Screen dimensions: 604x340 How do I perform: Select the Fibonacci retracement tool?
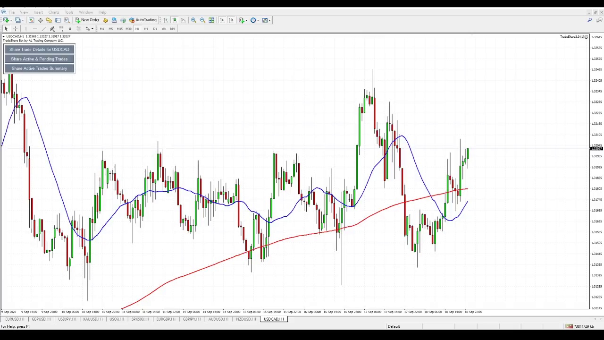61,29
